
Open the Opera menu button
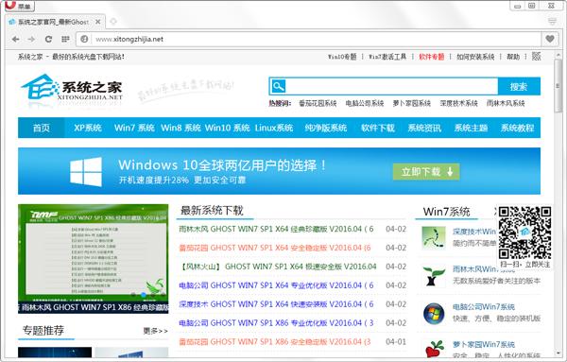click(19, 6)
